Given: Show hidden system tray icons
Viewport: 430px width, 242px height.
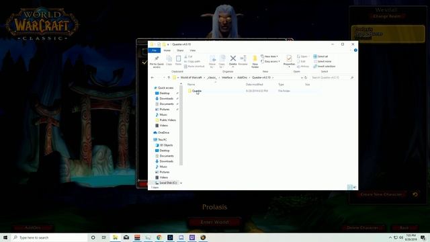Looking at the screenshot, I should point(390,237).
